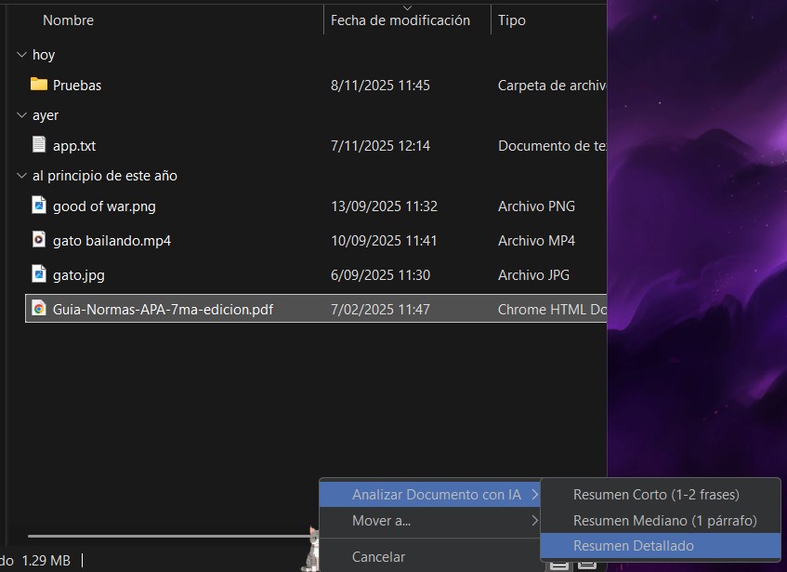
Task: Click "Cancelar" in the context menu
Action: [378, 557]
